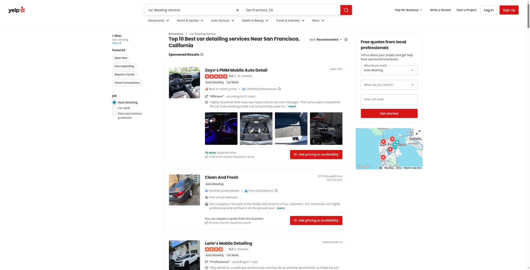The height and width of the screenshot is (270, 530).
Task: Click more link on Clean And Fresh description
Action: point(281,208)
